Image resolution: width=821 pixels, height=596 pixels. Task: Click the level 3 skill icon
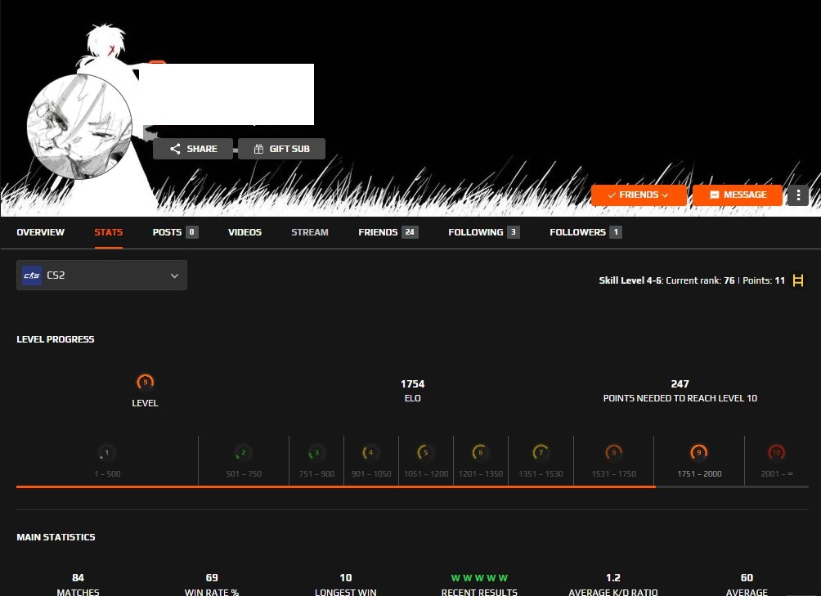[x=316, y=453]
